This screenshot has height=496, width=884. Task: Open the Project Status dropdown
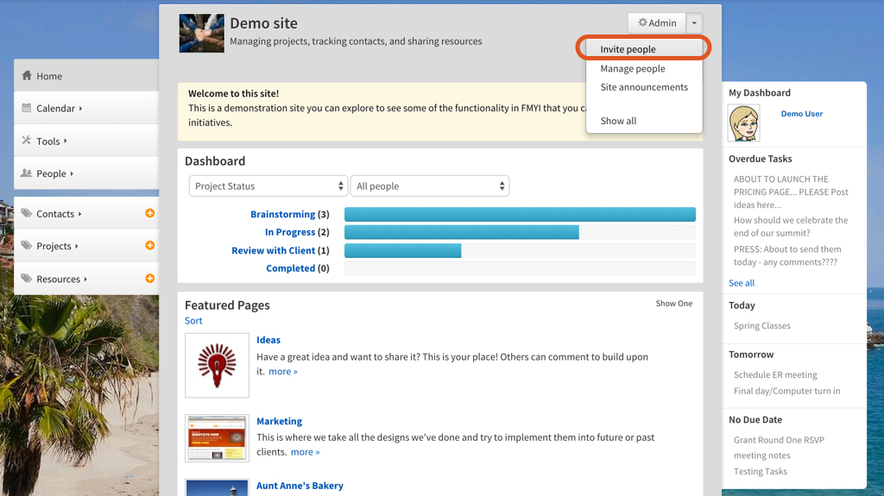click(x=268, y=186)
